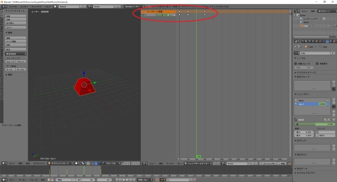Expand the カスタムプロパティ panel
337x182 pixels.
[x=305, y=173]
